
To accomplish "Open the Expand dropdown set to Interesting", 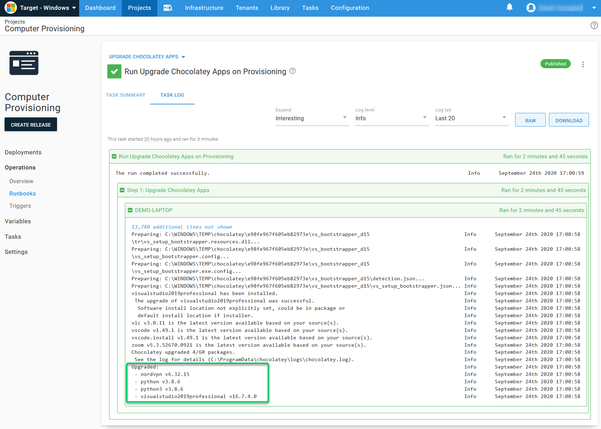I will point(312,118).
